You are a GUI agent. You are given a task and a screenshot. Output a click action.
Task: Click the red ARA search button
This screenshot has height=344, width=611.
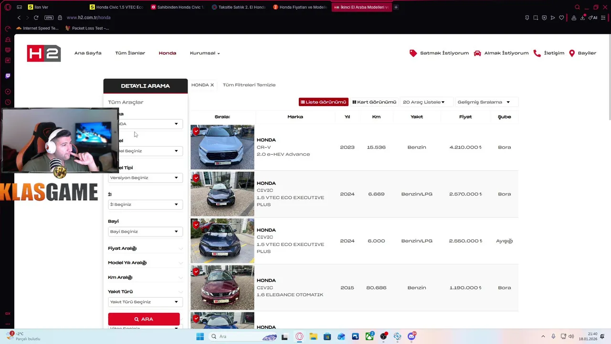pyautogui.click(x=144, y=319)
